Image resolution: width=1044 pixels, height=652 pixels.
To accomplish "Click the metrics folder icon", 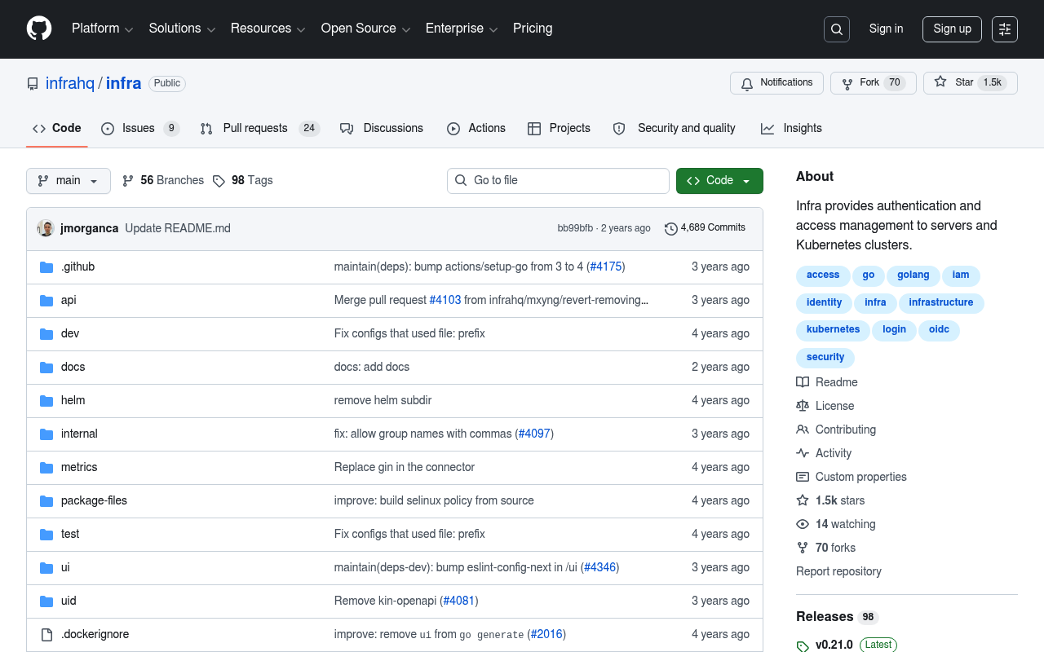I will pyautogui.click(x=46, y=468).
